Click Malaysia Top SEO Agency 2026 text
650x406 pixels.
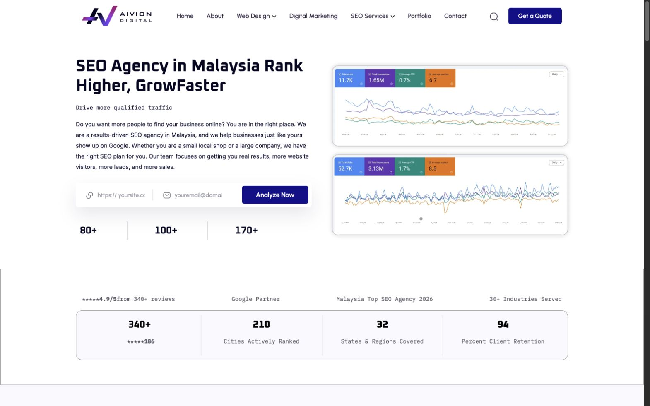coord(385,299)
